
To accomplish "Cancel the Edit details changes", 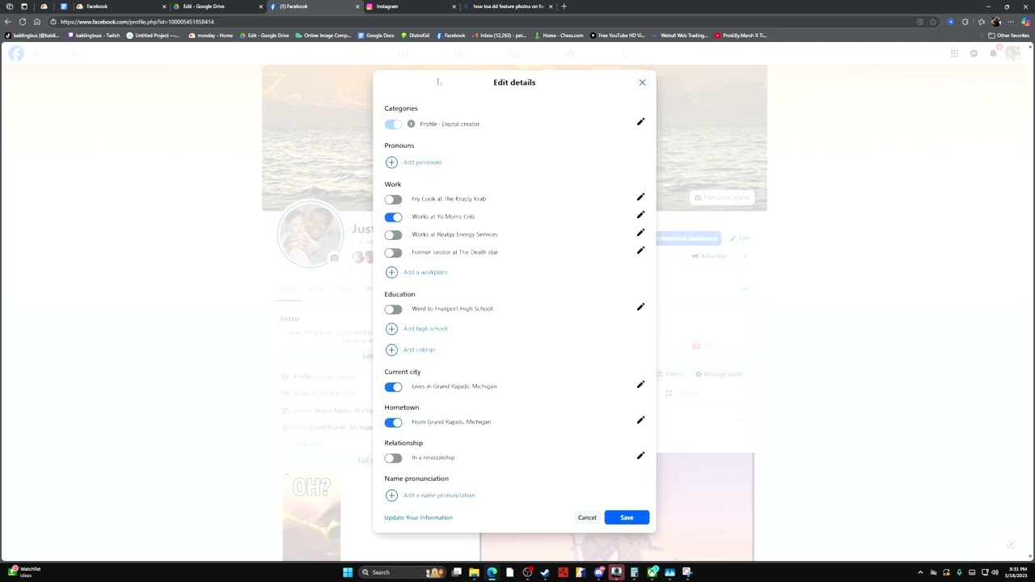I will (587, 517).
